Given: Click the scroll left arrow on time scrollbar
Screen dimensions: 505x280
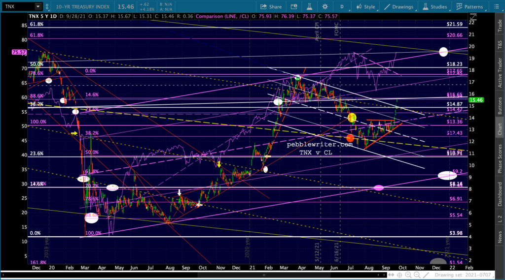Looking at the screenshot, I should pyautogui.click(x=2, y=275).
